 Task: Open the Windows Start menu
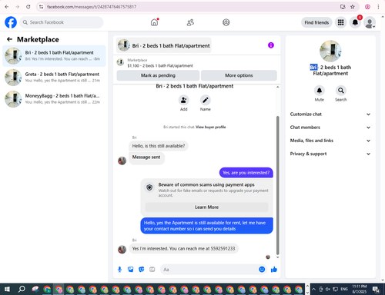pos(7,290)
